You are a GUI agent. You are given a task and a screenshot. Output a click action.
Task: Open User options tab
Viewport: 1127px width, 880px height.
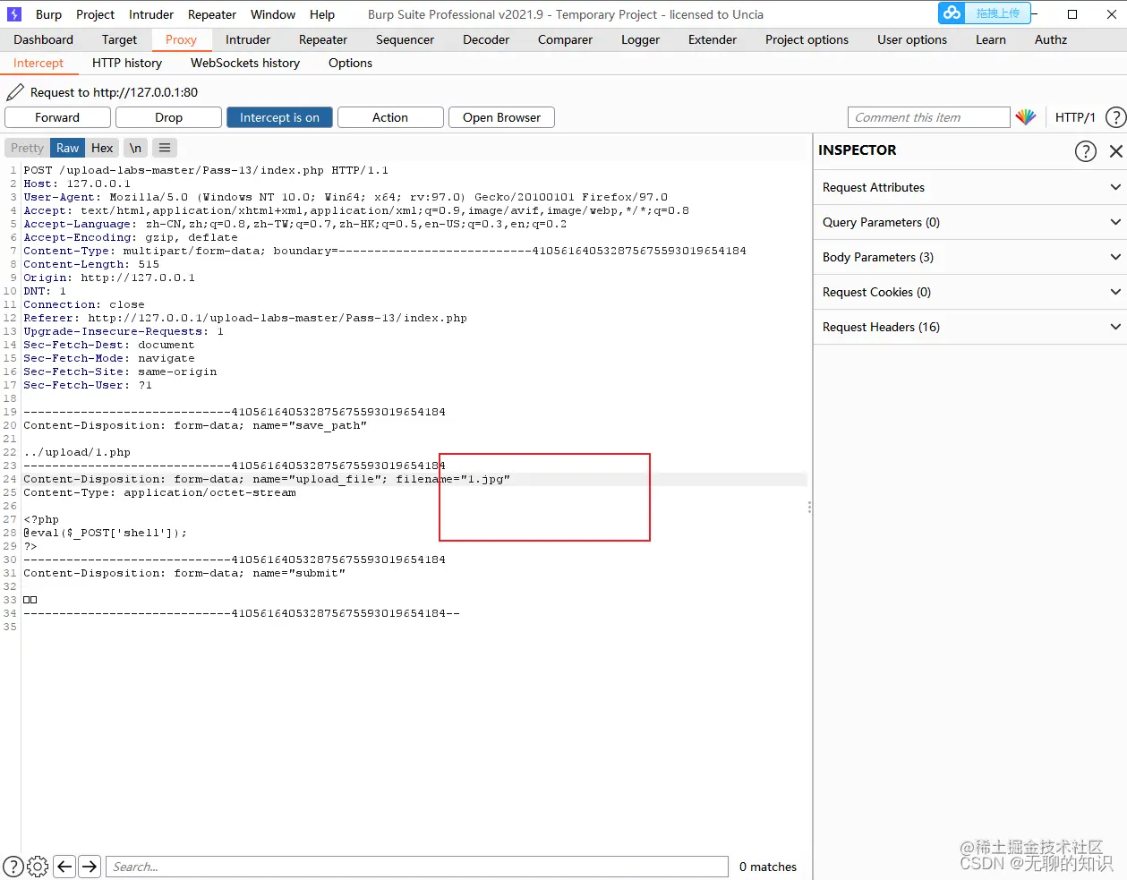click(912, 39)
